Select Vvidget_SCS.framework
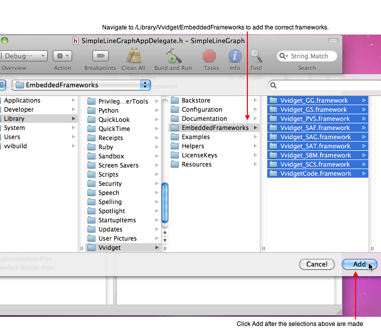This screenshot has height=330, width=381. click(317, 164)
